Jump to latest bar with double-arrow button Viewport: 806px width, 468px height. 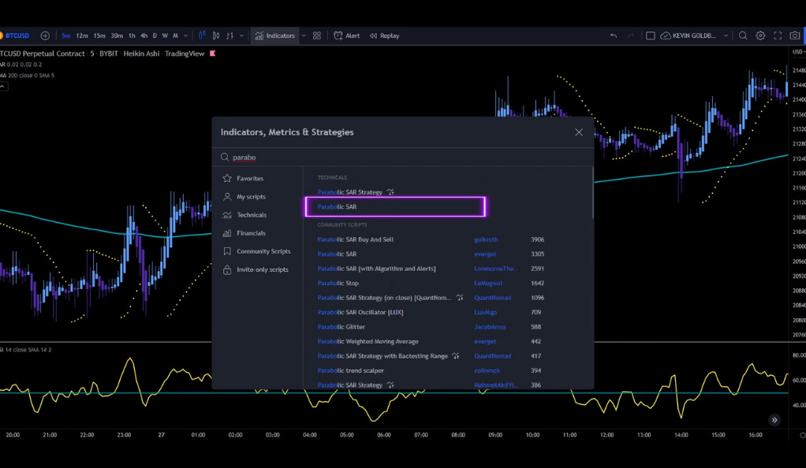click(774, 420)
